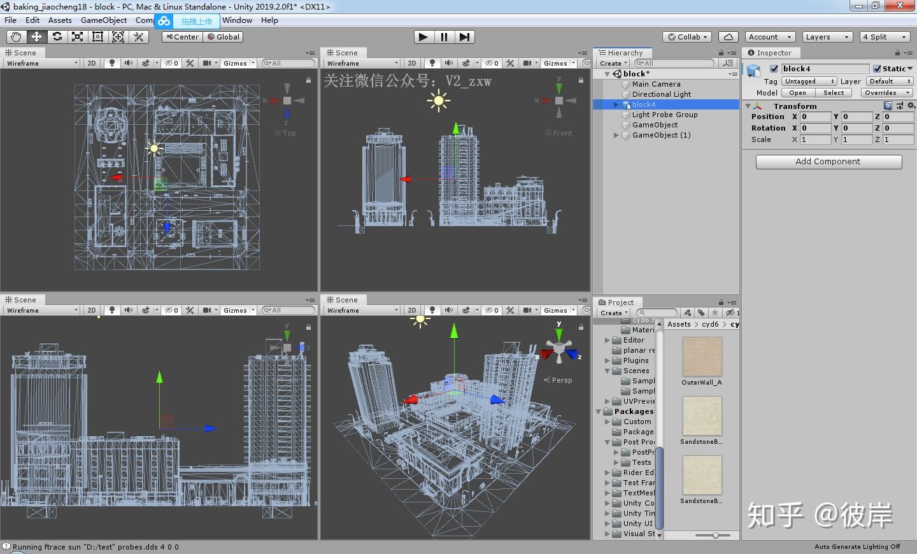Click the Collab button
This screenshot has height=554, width=917.
(x=687, y=37)
